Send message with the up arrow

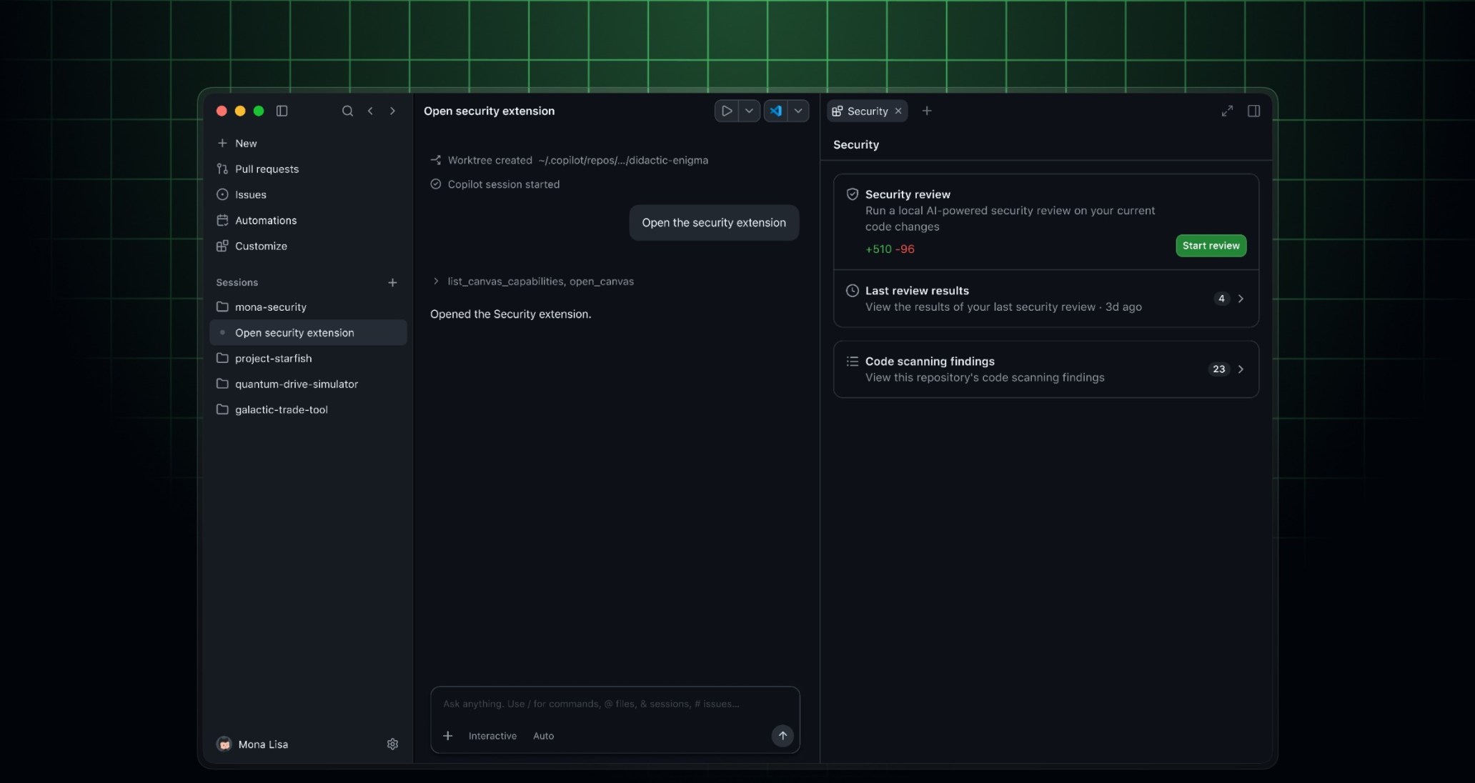click(783, 736)
